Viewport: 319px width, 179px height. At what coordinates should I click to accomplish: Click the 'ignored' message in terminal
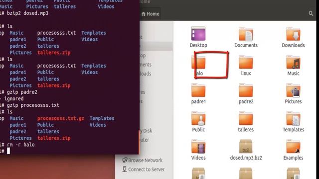(14, 98)
